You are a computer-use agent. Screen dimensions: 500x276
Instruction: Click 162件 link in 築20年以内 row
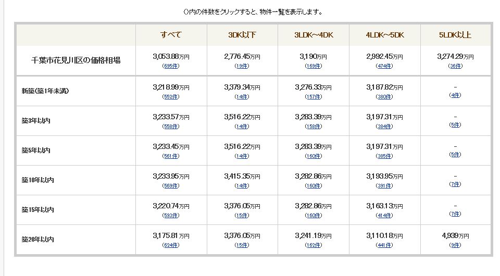pyautogui.click(x=314, y=245)
